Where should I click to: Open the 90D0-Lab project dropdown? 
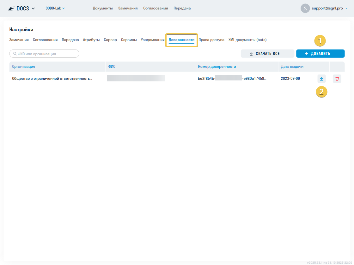coord(55,8)
